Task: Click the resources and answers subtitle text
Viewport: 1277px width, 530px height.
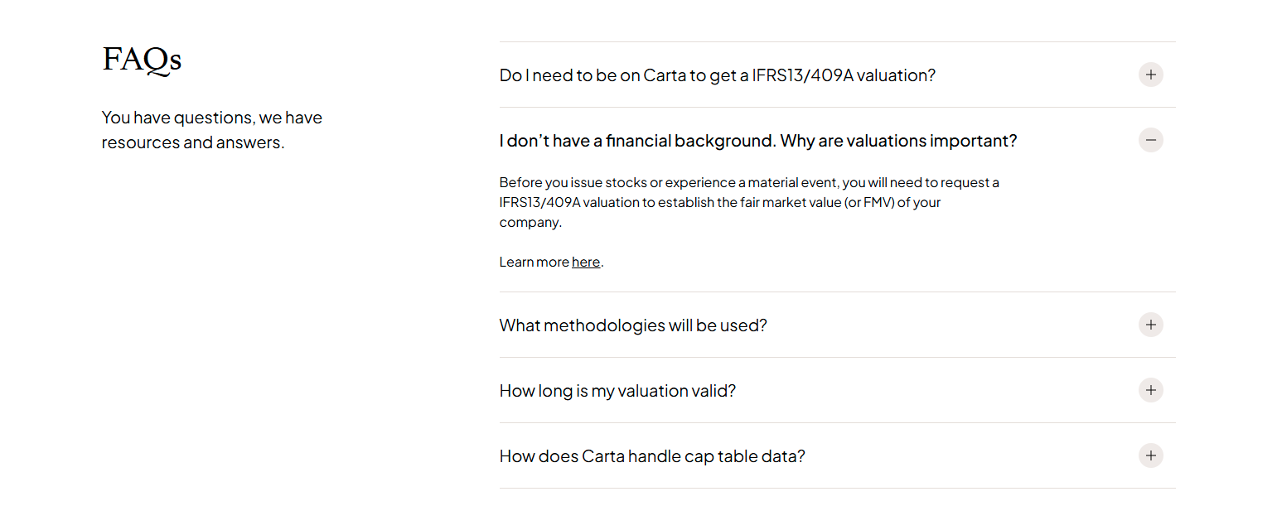Action: pos(211,129)
